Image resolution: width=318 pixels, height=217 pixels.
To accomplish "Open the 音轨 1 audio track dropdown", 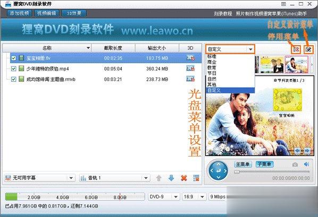I will [114, 178].
